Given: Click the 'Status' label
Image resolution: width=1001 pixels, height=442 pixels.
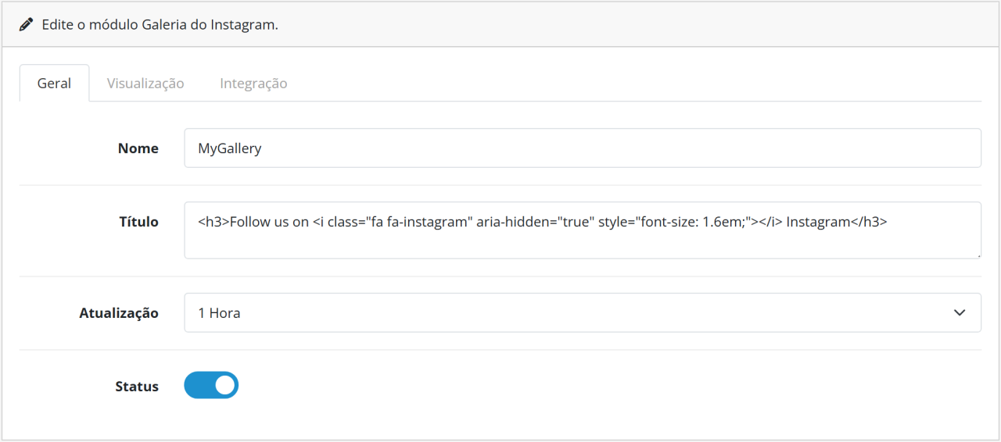Looking at the screenshot, I should pos(137,387).
